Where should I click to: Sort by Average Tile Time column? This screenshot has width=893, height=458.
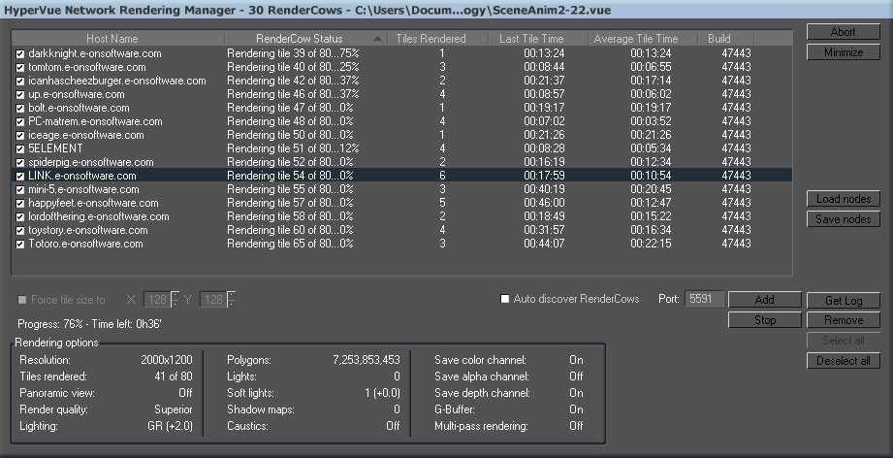[643, 39]
